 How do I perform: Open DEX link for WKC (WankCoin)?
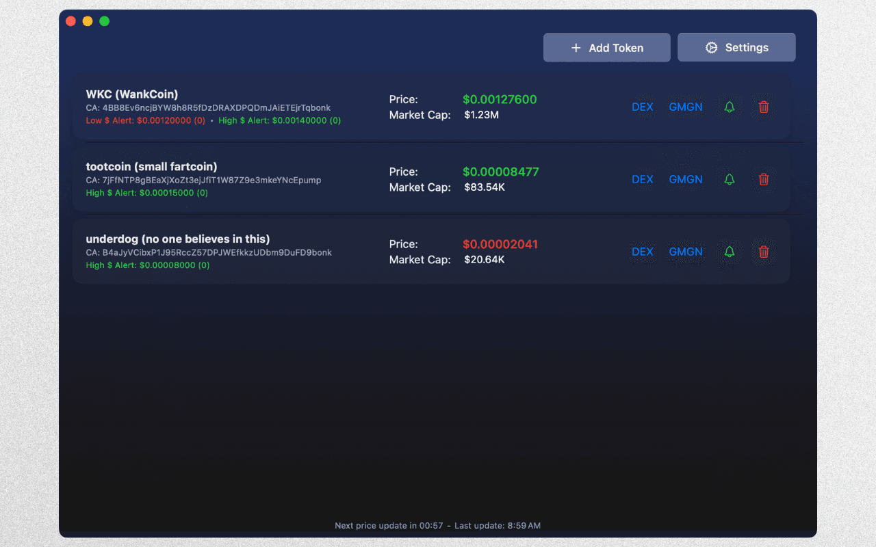tap(642, 107)
